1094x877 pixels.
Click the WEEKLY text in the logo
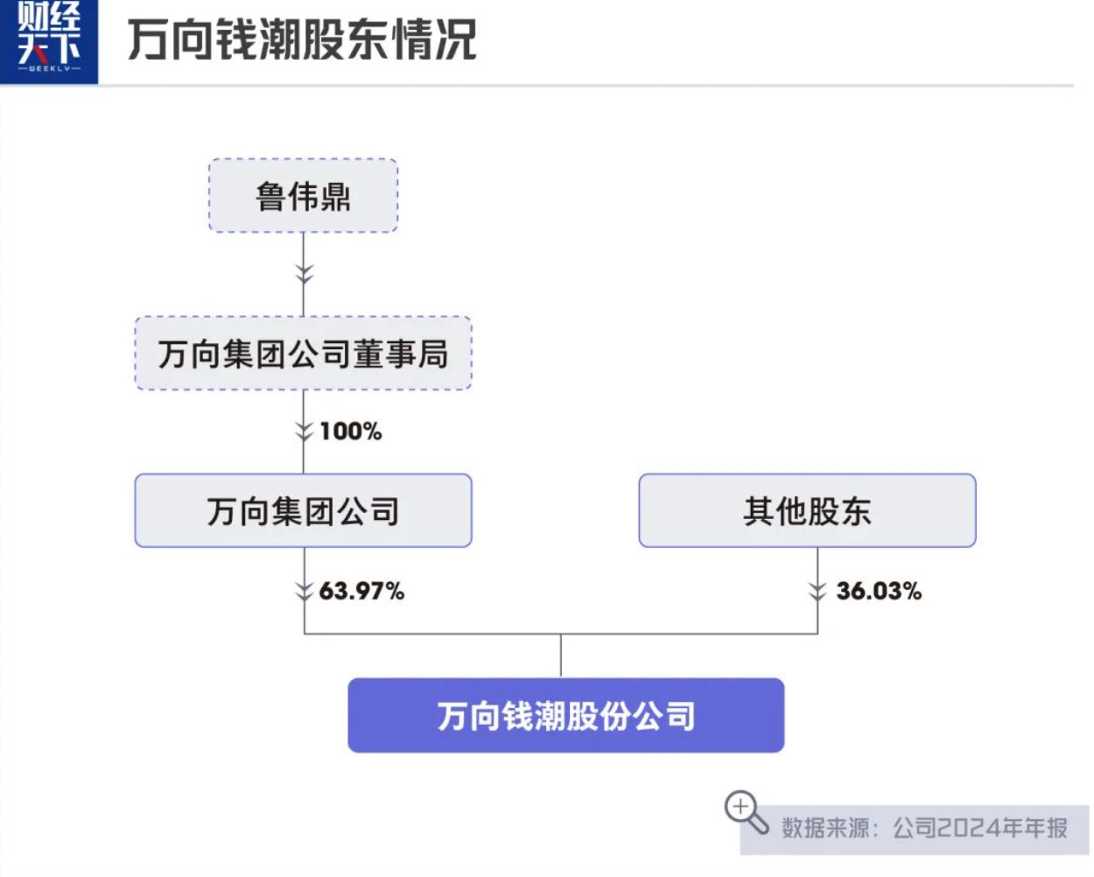click(49, 68)
